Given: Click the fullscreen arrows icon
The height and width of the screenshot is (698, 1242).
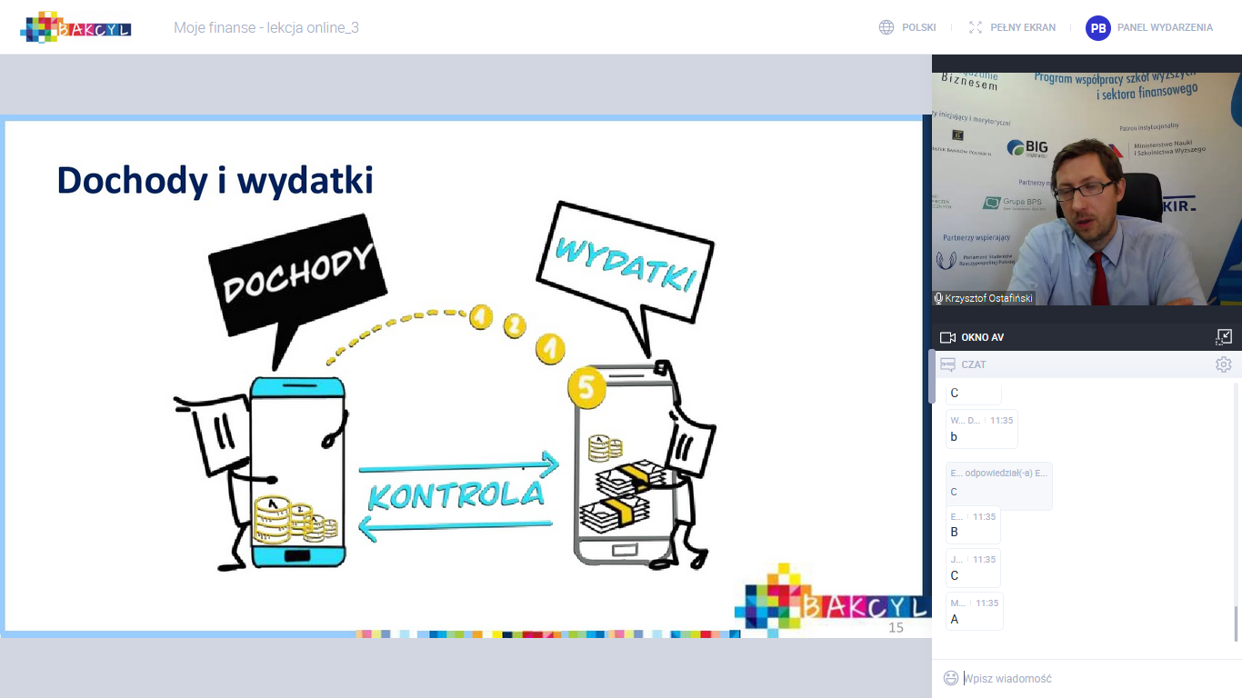Looking at the screenshot, I should (976, 27).
